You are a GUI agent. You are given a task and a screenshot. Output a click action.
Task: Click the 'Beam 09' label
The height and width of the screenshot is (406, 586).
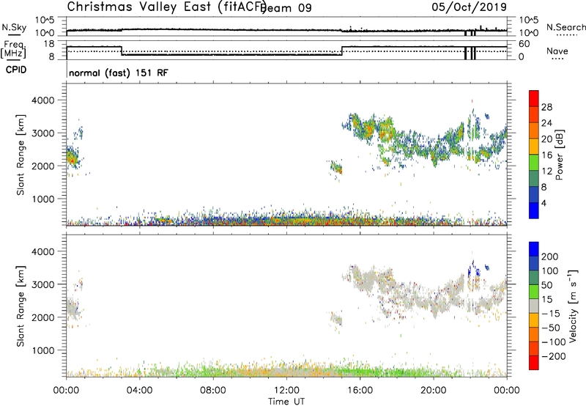(286, 8)
